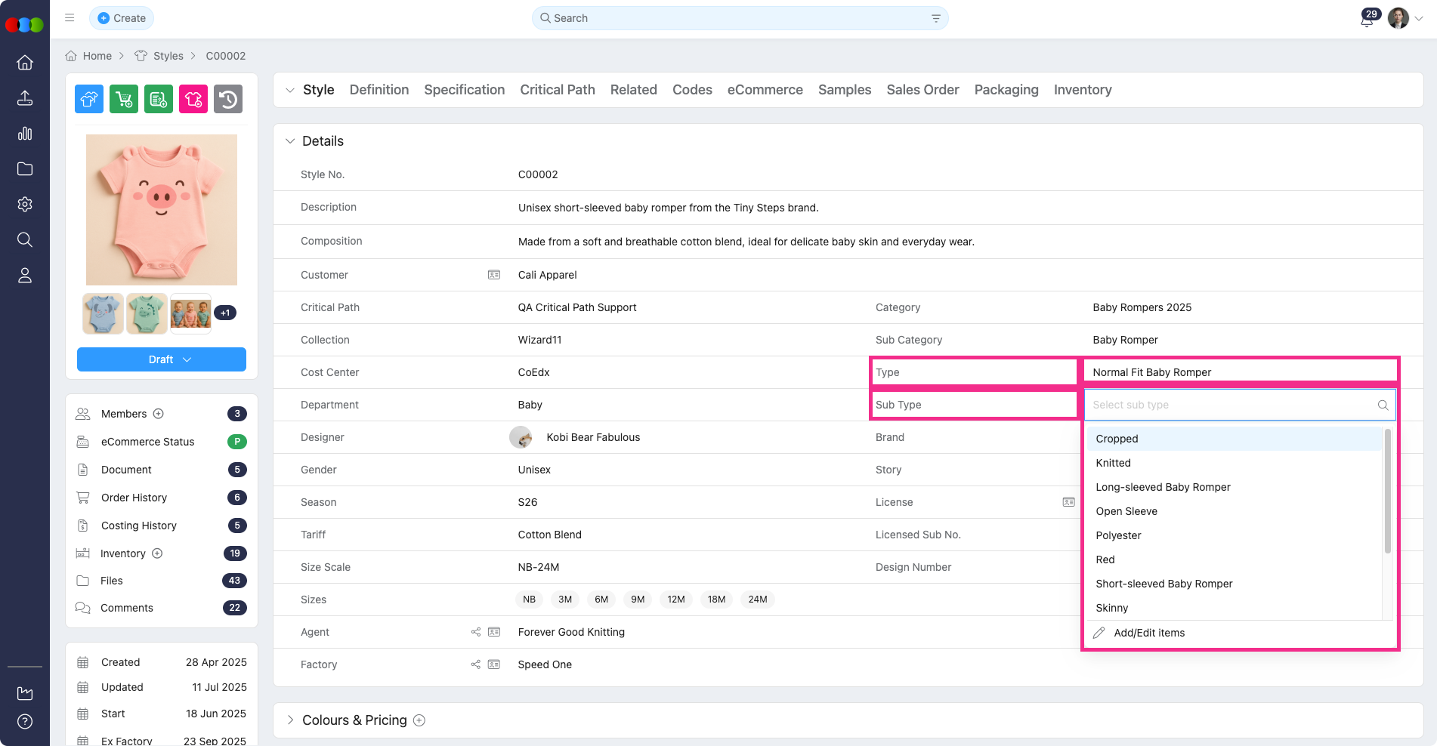Select the blue romper thumbnail

(103, 313)
